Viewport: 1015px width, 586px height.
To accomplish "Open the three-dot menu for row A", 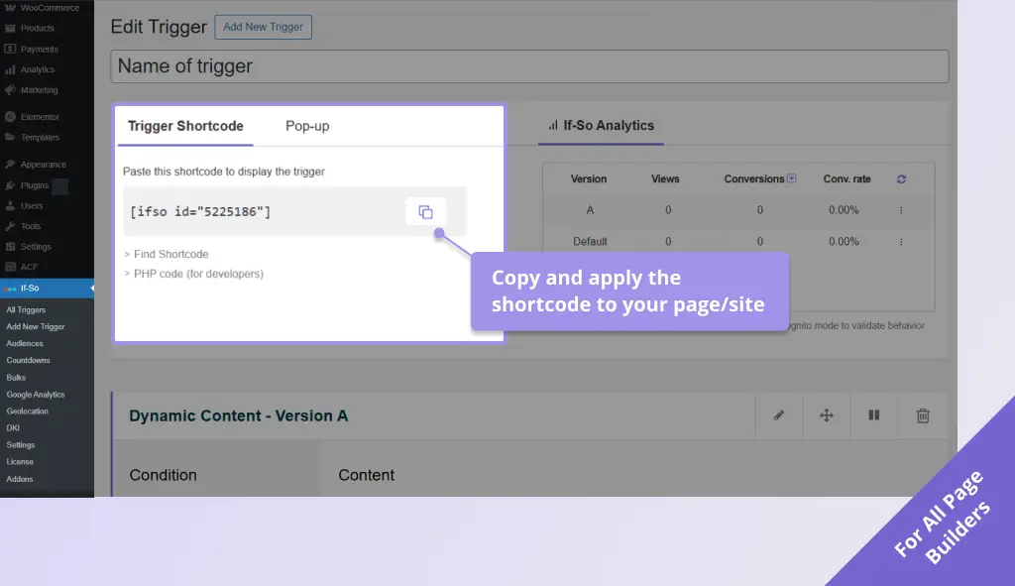I will [901, 210].
